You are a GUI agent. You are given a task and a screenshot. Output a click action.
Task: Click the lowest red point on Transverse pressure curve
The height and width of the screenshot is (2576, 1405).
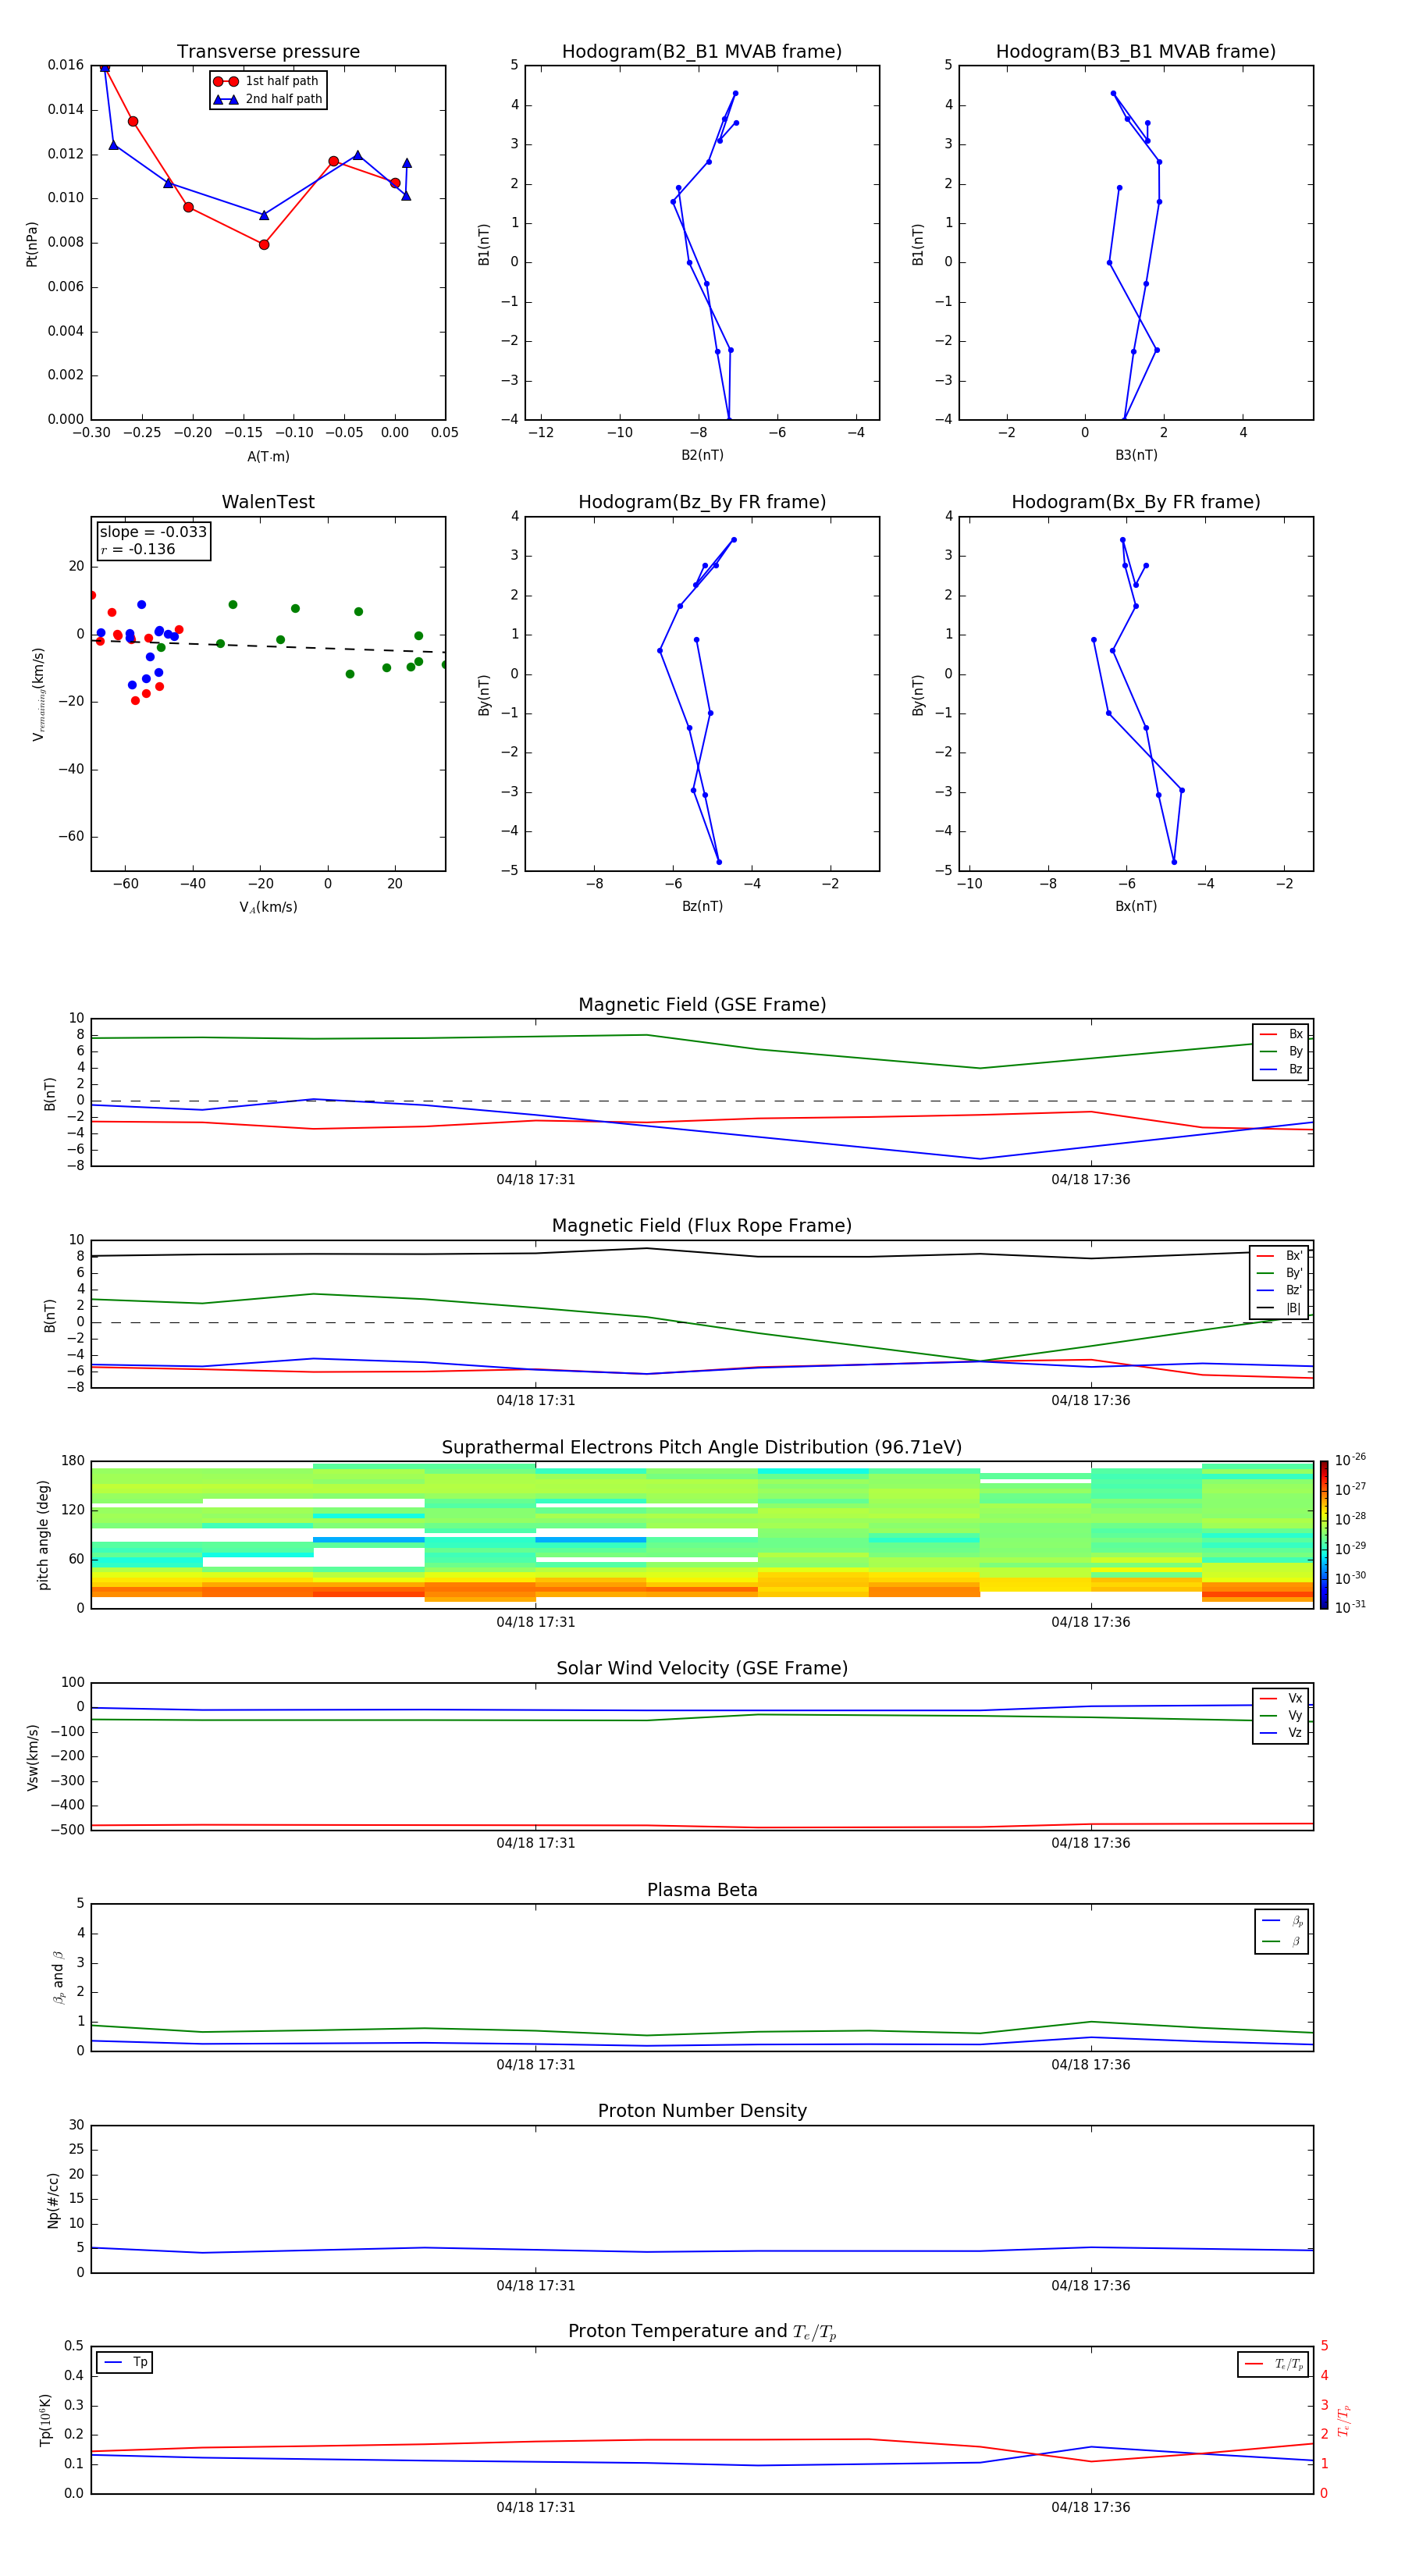pyautogui.click(x=264, y=245)
